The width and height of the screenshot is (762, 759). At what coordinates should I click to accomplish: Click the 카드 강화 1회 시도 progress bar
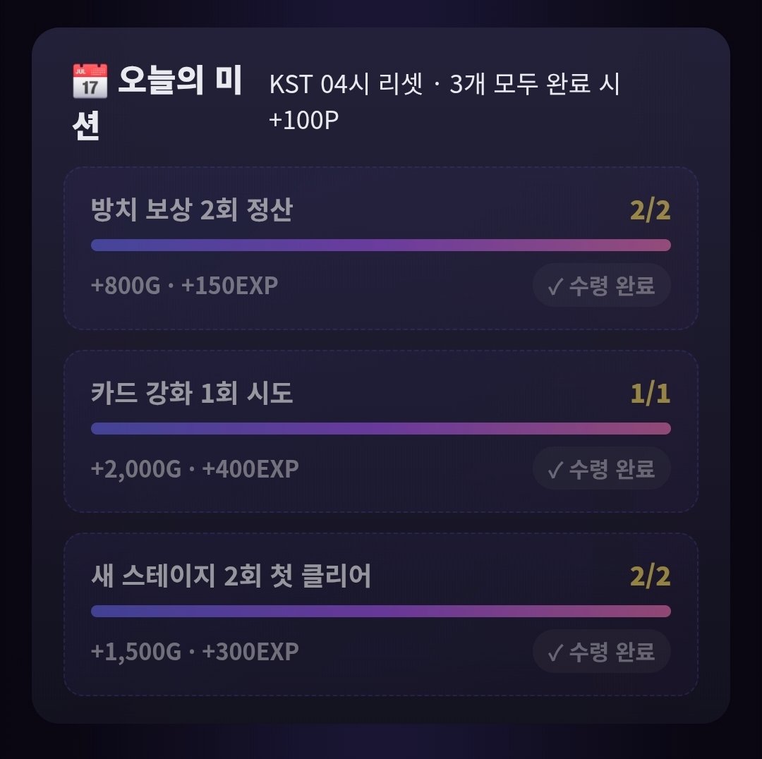[x=380, y=428]
